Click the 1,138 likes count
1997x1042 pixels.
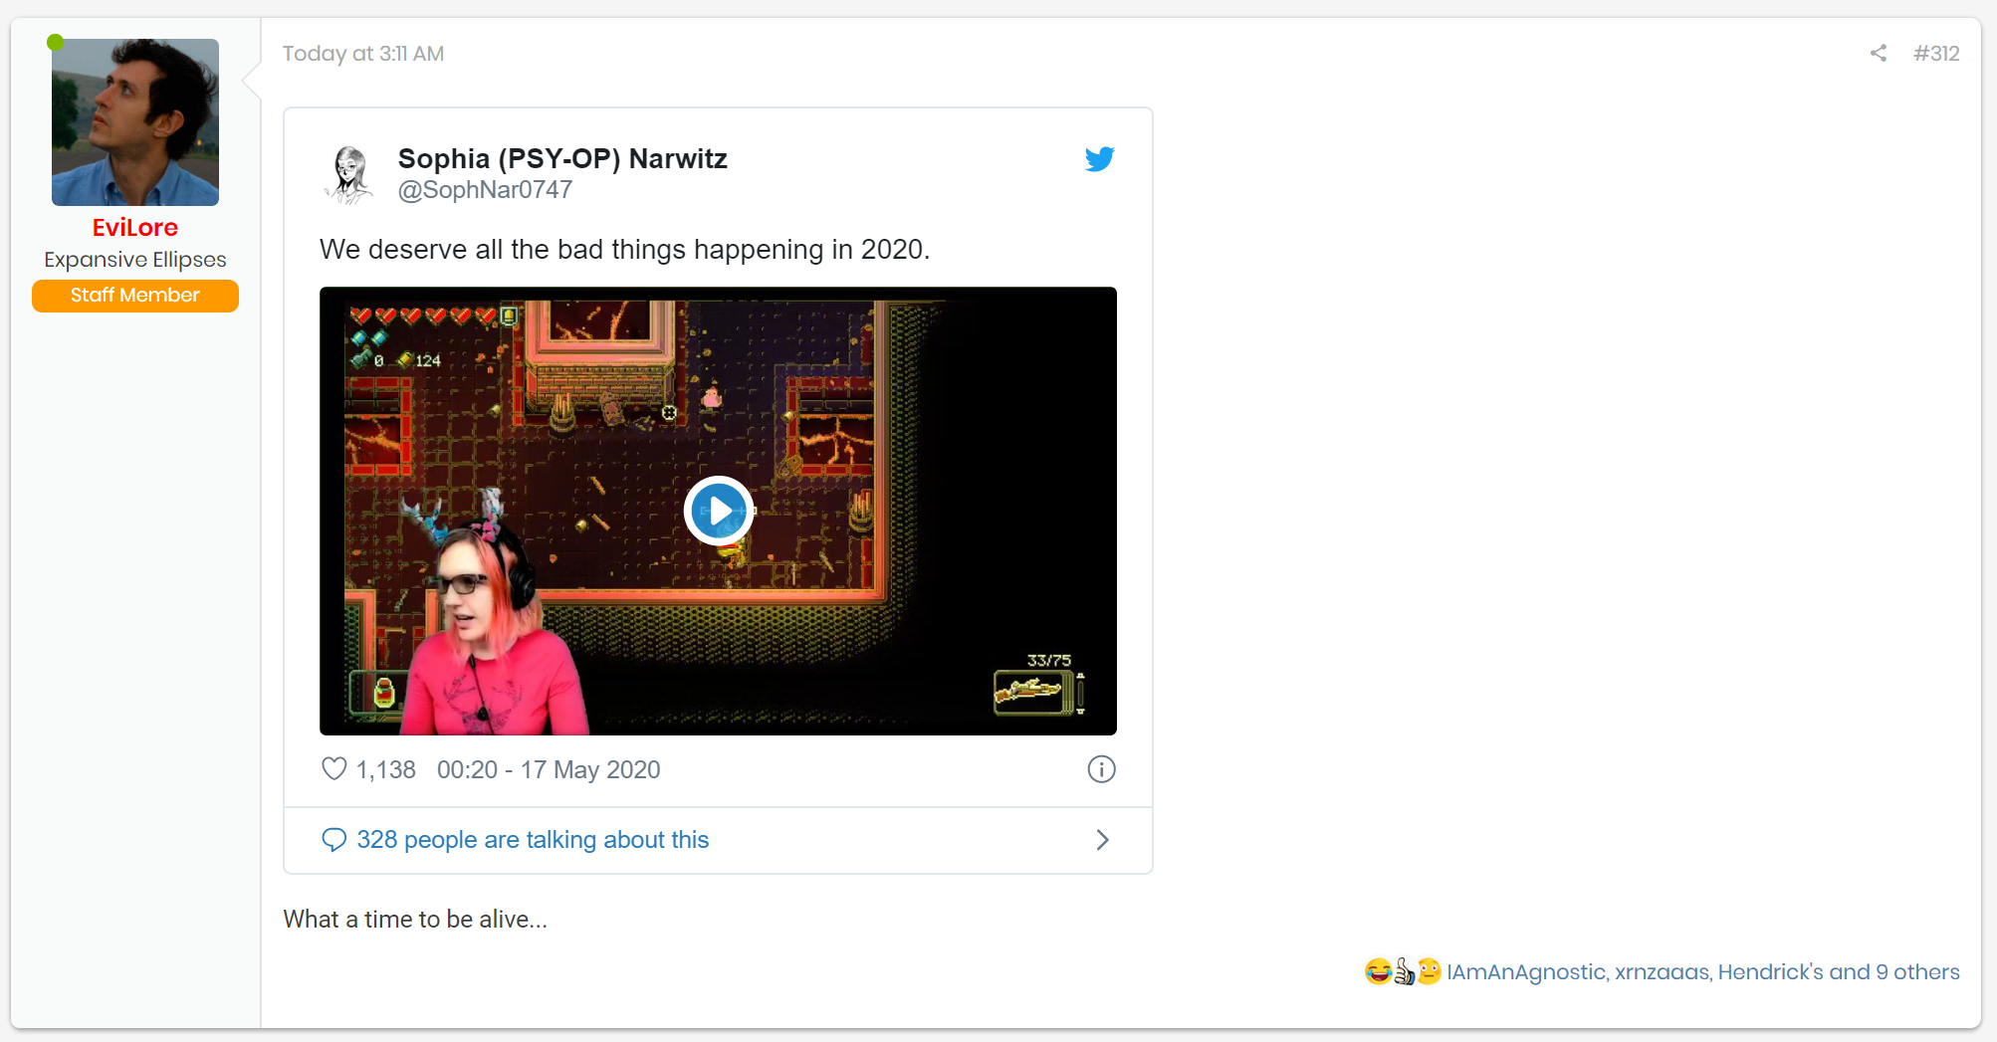385,769
